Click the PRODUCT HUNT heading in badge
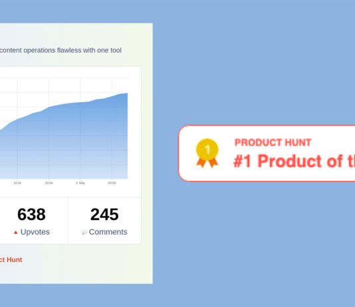The width and height of the screenshot is (355, 307). tap(273, 142)
